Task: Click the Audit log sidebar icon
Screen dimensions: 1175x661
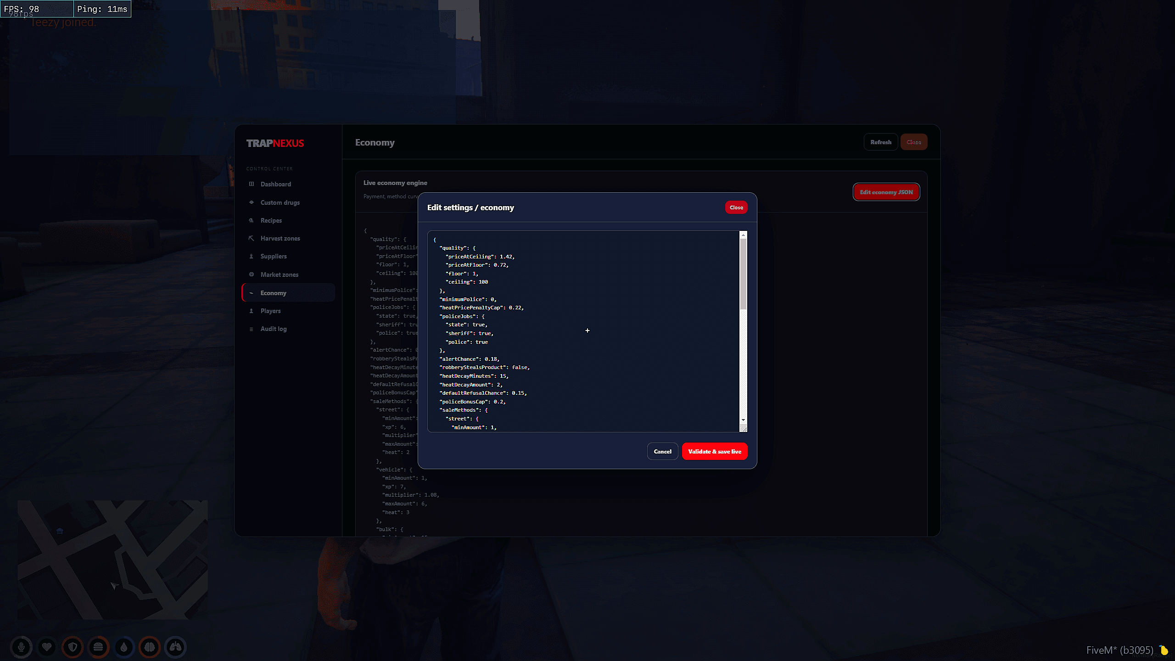Action: pyautogui.click(x=251, y=329)
